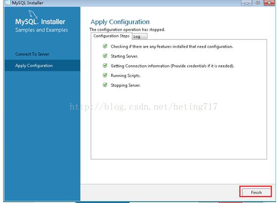This screenshot has width=278, height=203.
Task: Select the Configuration Steps tab
Action: [111, 36]
